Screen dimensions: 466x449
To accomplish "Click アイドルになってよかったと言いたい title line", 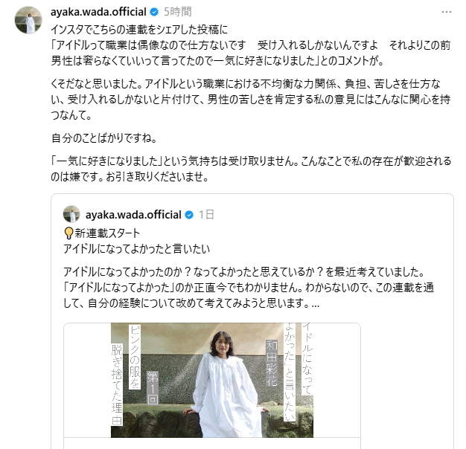I will 137,249.
